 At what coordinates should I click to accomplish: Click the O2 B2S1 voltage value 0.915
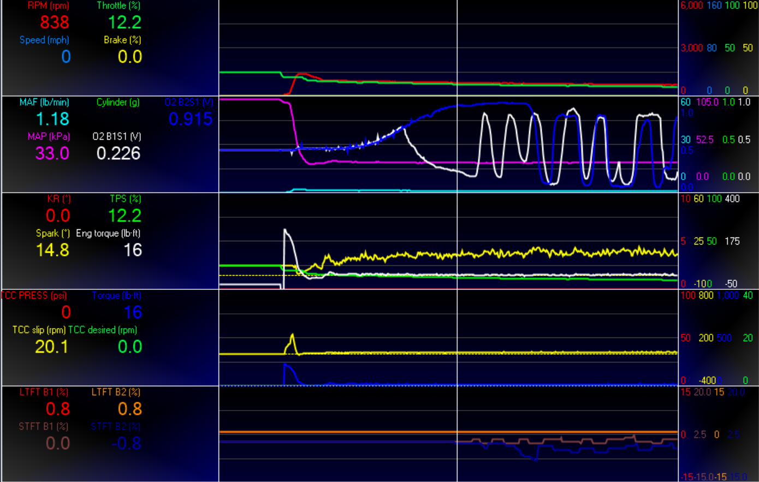point(191,119)
